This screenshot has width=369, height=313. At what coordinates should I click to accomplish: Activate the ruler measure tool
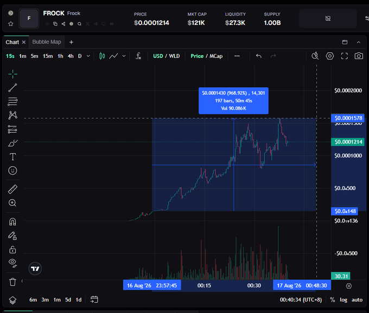[x=12, y=189]
